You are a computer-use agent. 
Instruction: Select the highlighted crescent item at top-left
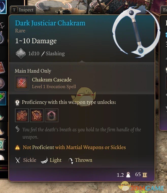(x=3, y=7)
